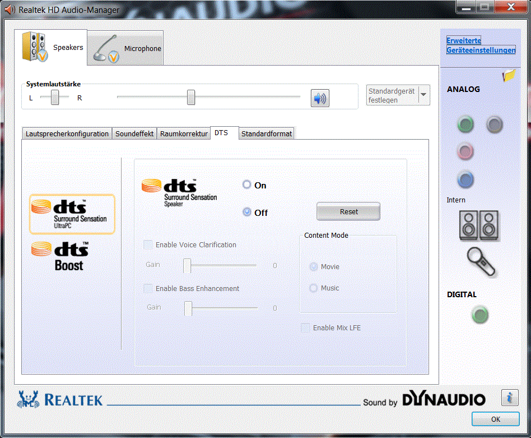Open the Standardformat tab

pyautogui.click(x=267, y=133)
